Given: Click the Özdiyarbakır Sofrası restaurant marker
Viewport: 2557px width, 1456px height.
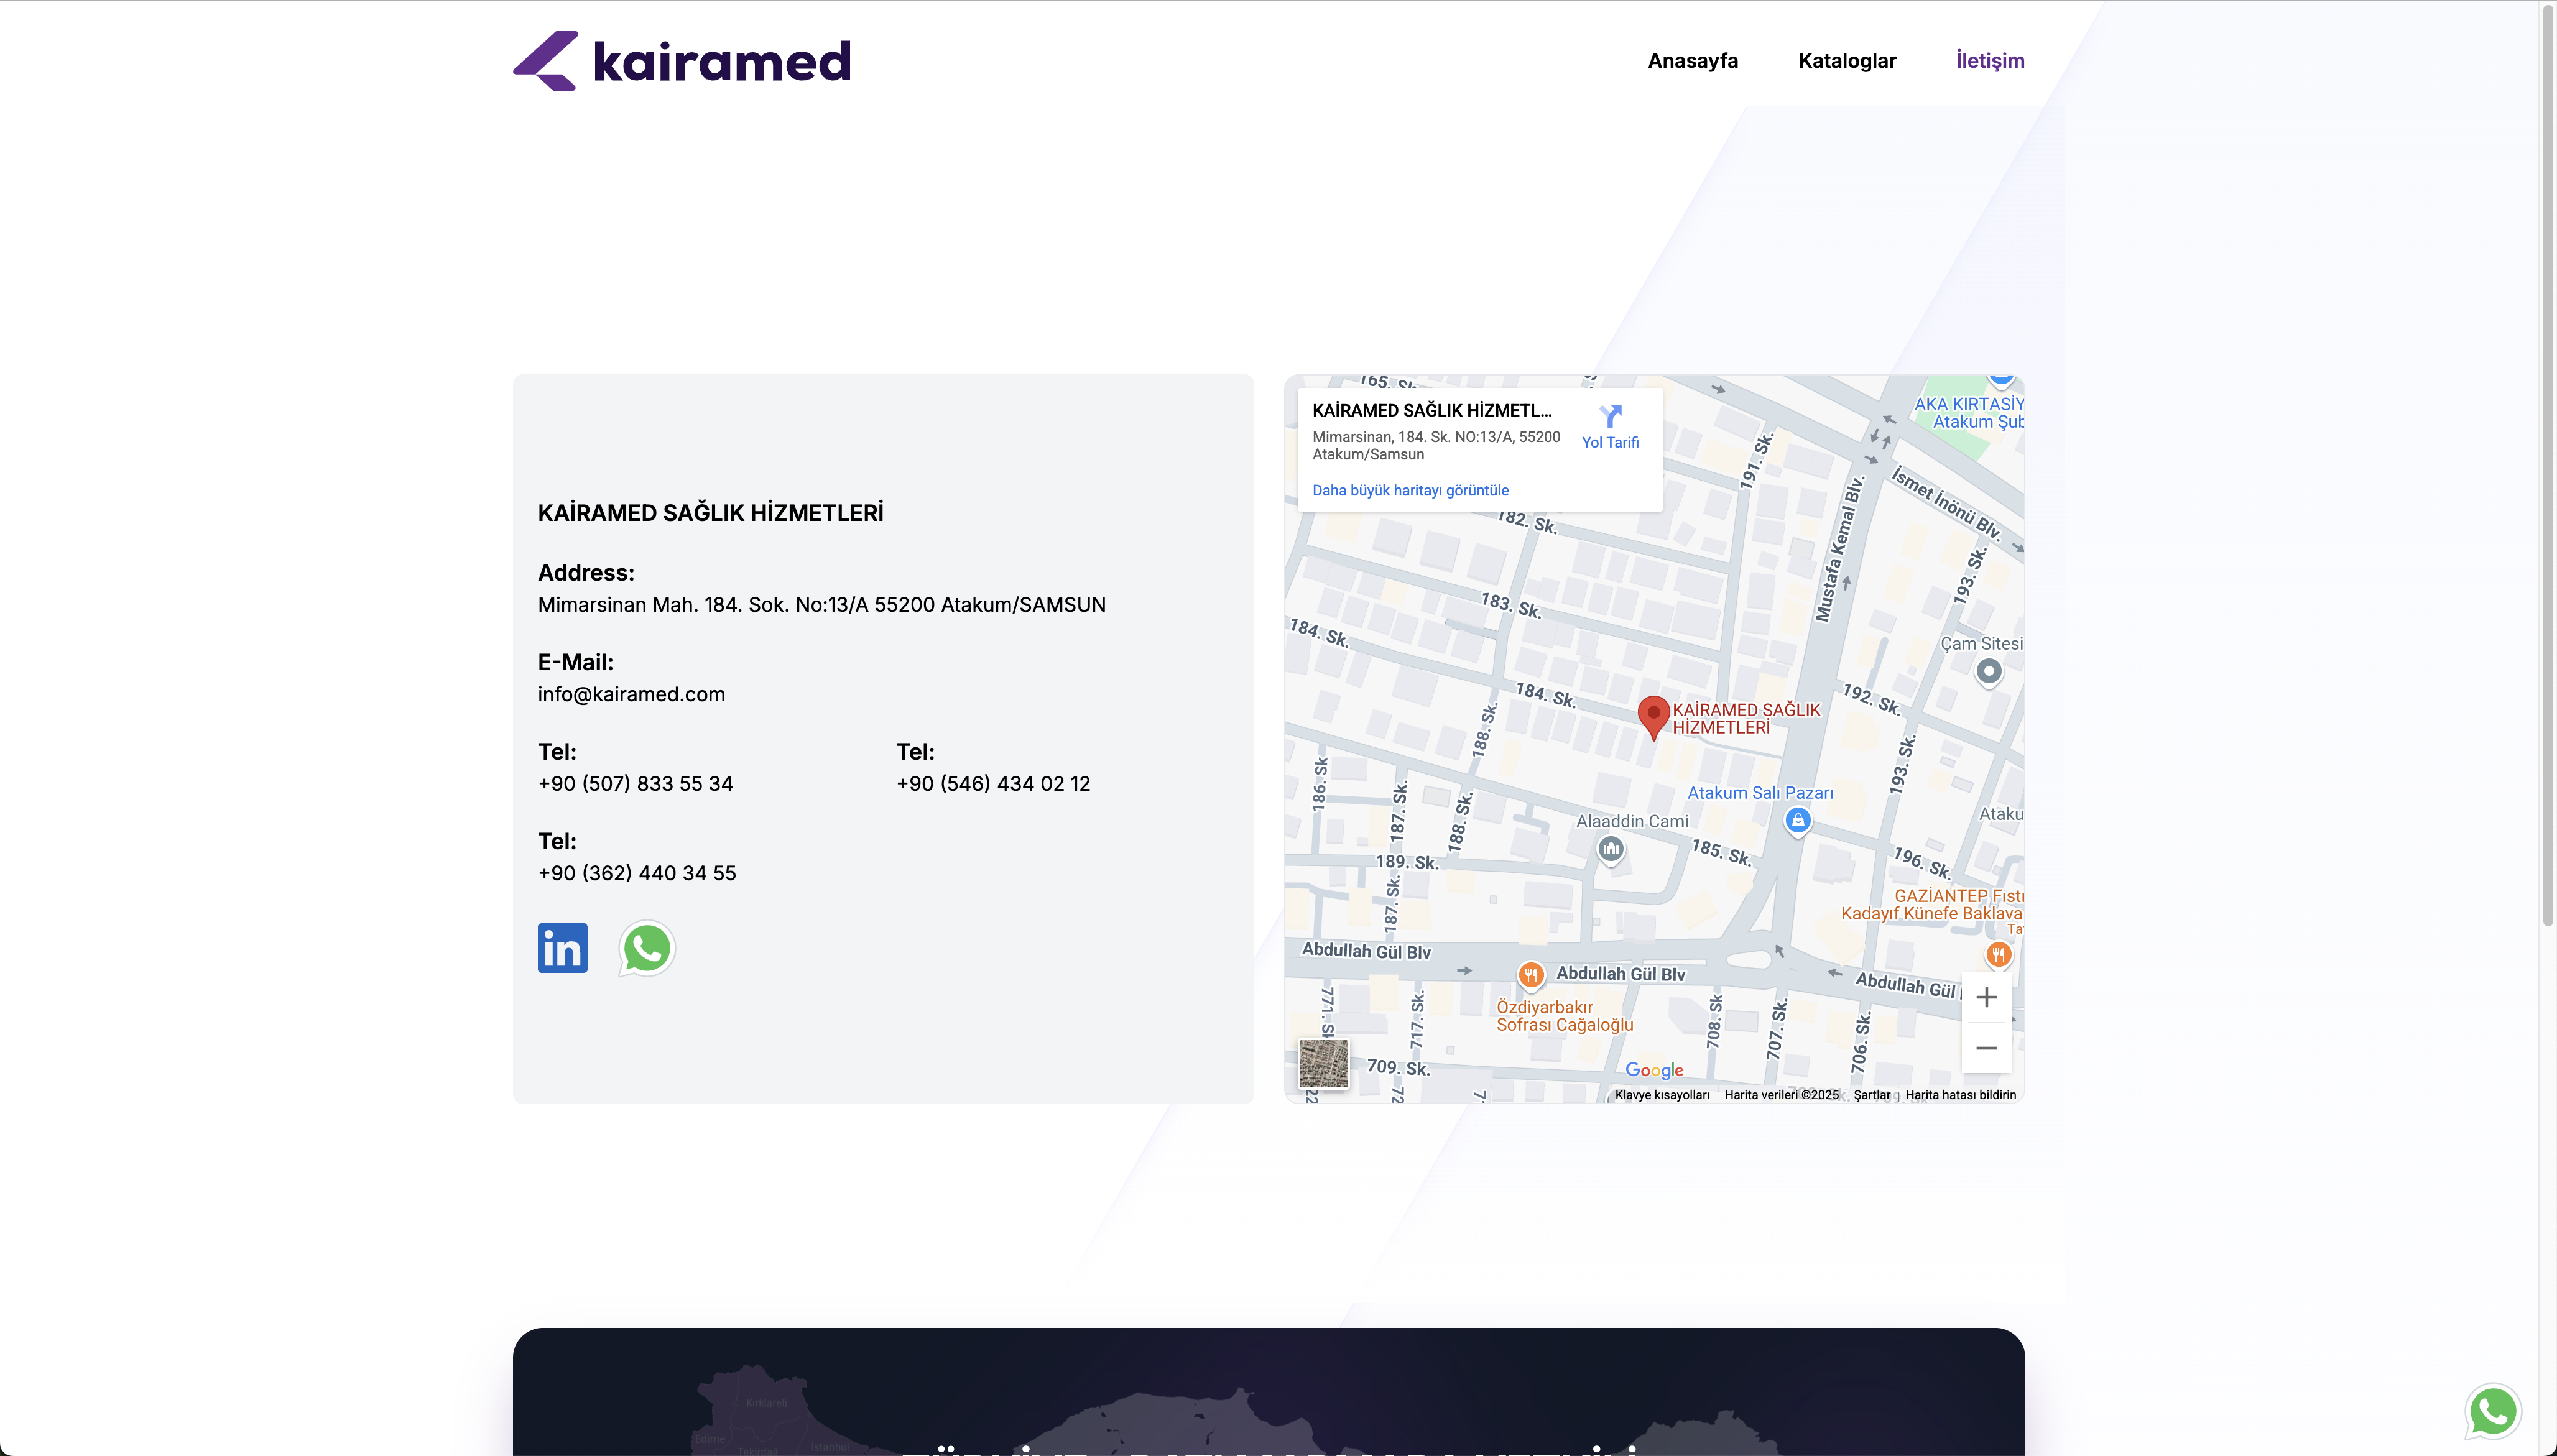Looking at the screenshot, I should 1530,974.
